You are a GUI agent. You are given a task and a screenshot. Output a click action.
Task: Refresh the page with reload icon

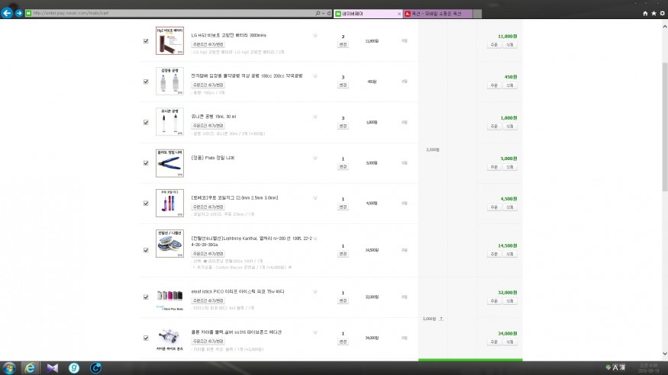coord(329,13)
